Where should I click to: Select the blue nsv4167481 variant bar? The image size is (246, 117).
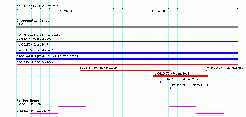127,59
